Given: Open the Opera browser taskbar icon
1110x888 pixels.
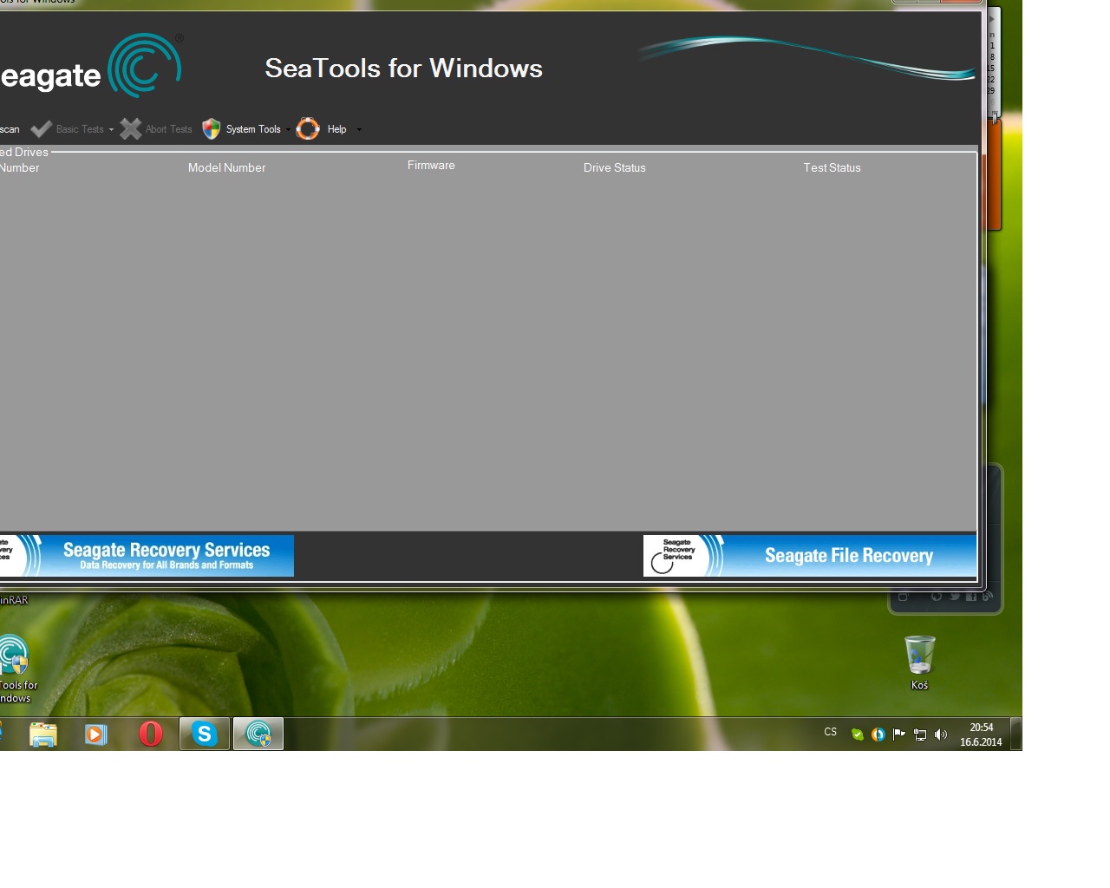Looking at the screenshot, I should [151, 734].
